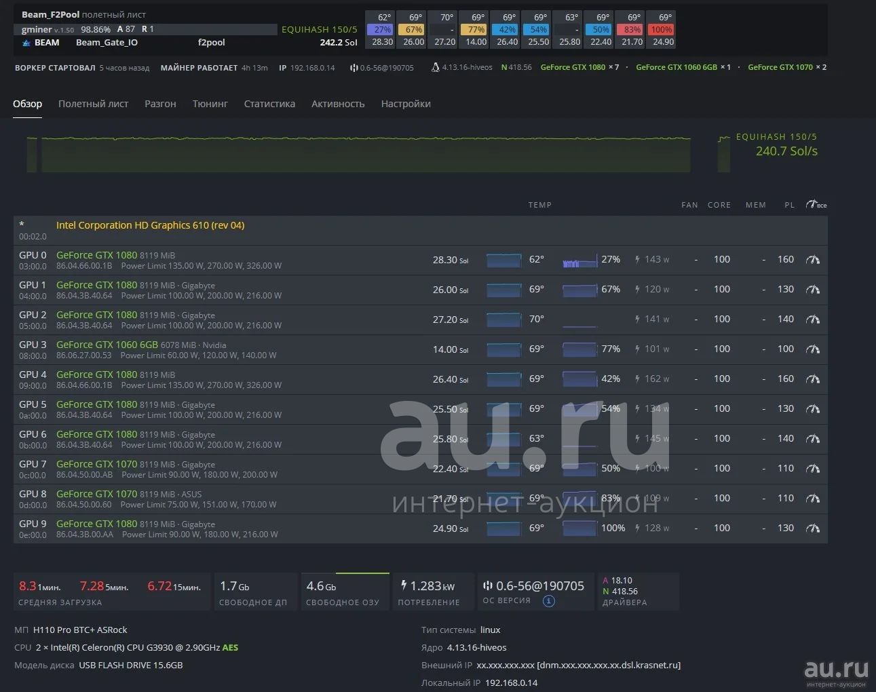Click GeForce GTX 1070 × 2 summary label
This screenshot has width=876, height=692.
click(787, 67)
